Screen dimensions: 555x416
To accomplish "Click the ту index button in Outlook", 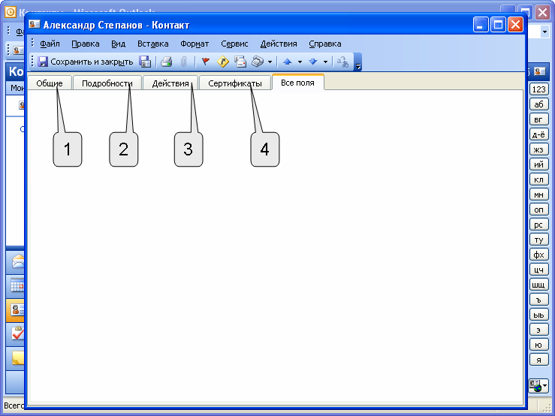I will 538,240.
